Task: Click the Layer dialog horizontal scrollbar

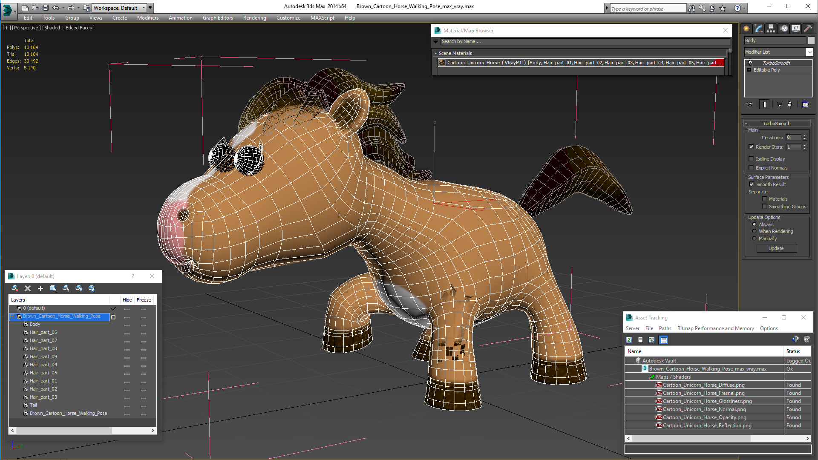Action: [83, 431]
